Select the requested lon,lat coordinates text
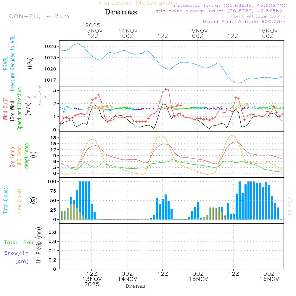This screenshot has height=296, width=296. point(230,6)
